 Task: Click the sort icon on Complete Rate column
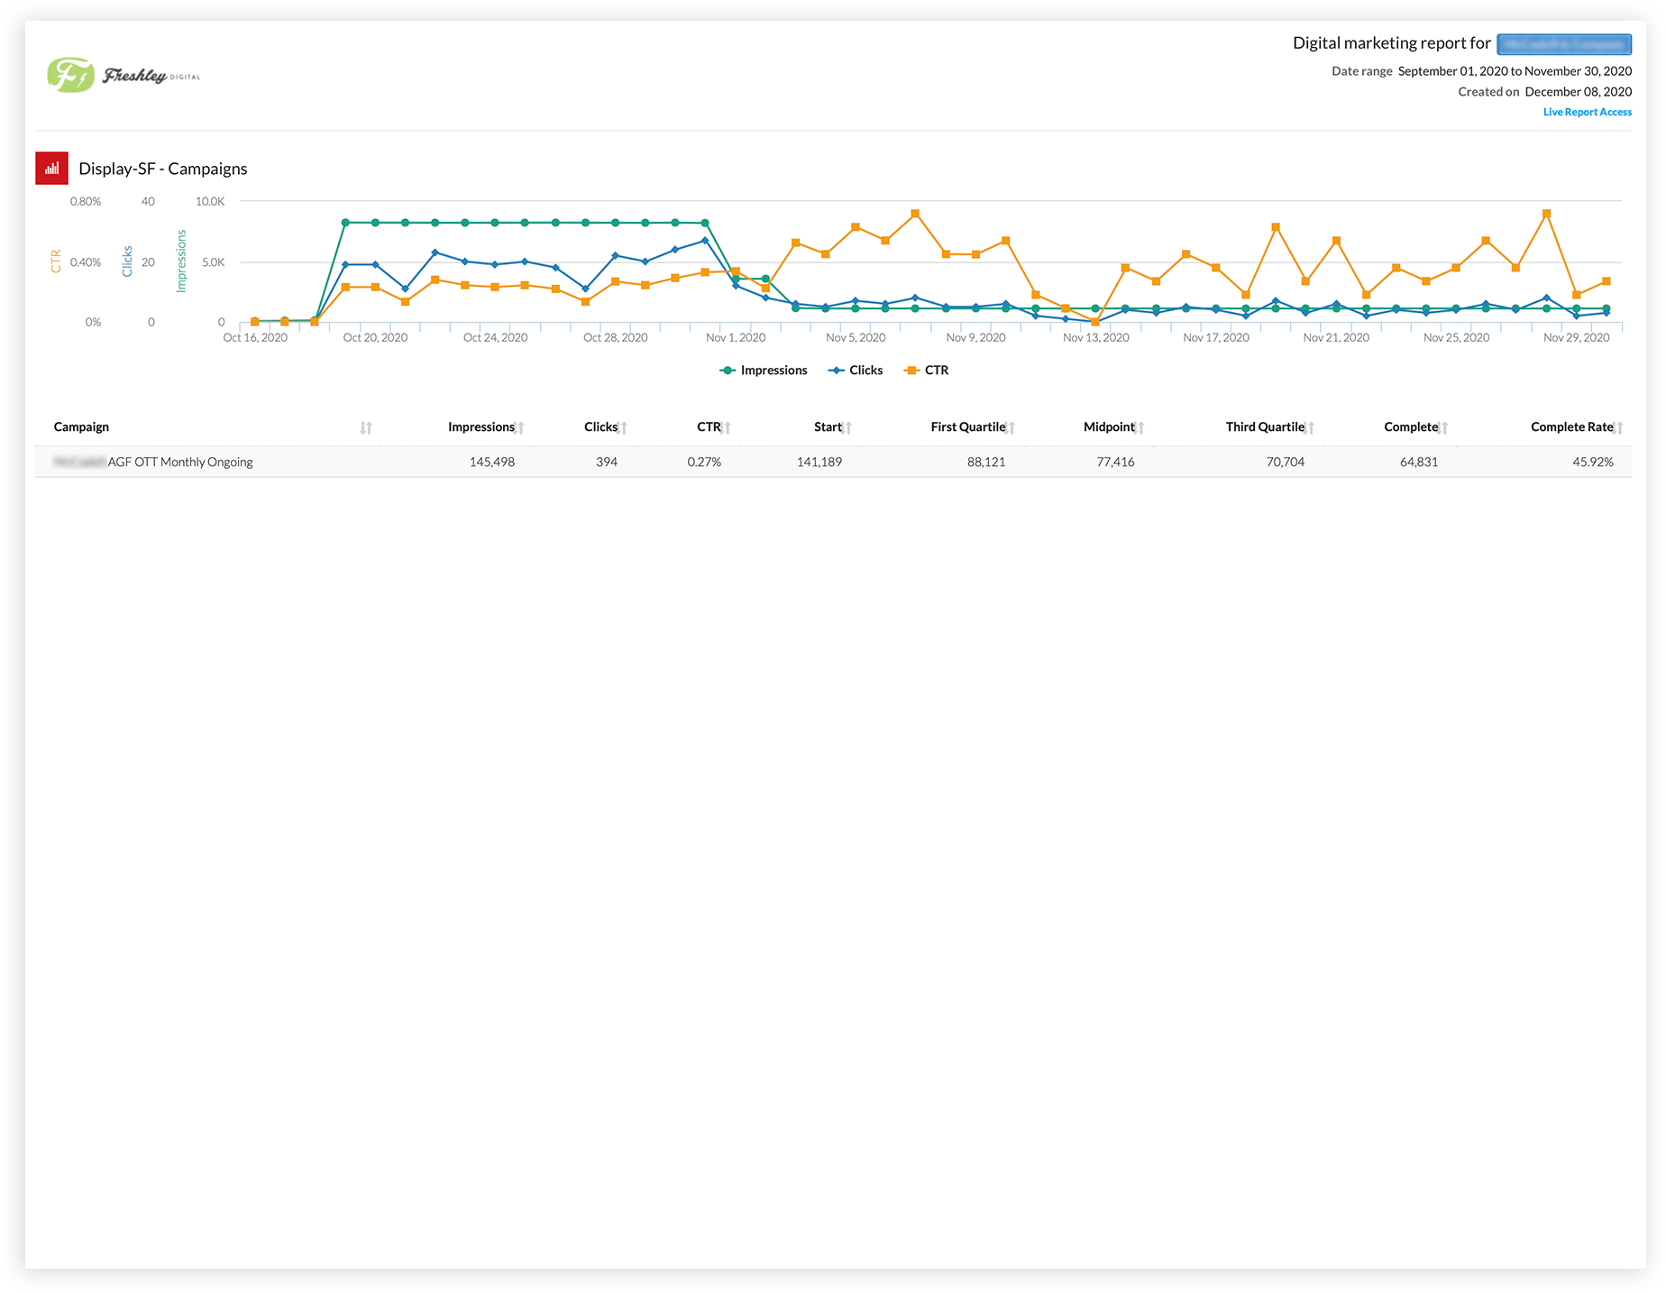click(x=1620, y=426)
